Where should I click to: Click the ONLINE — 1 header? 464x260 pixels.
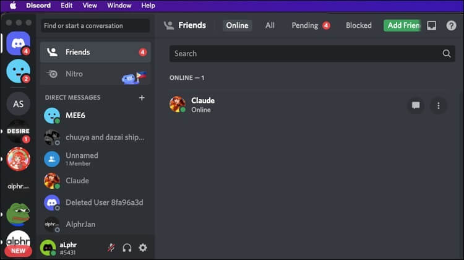tap(187, 78)
